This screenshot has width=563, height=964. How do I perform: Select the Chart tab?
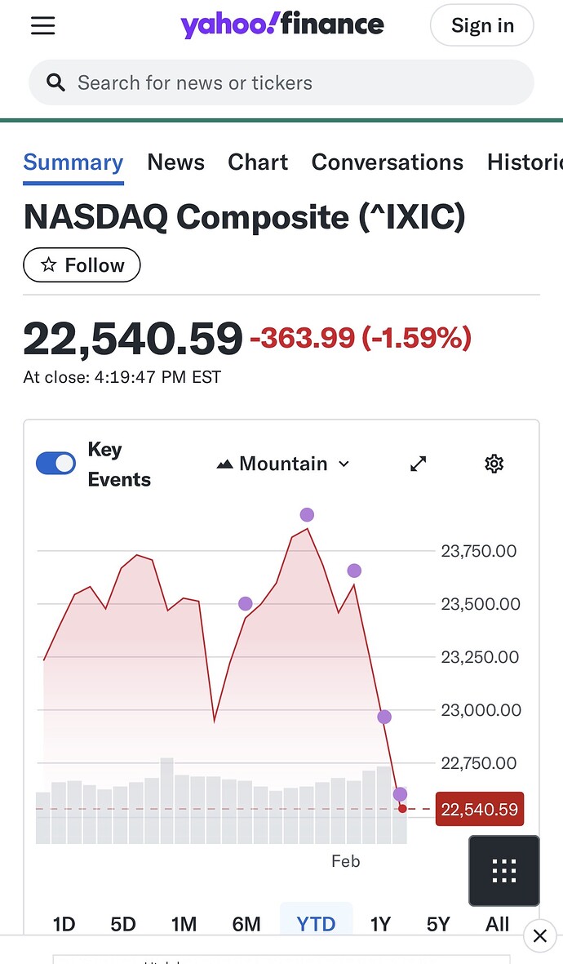(x=258, y=162)
